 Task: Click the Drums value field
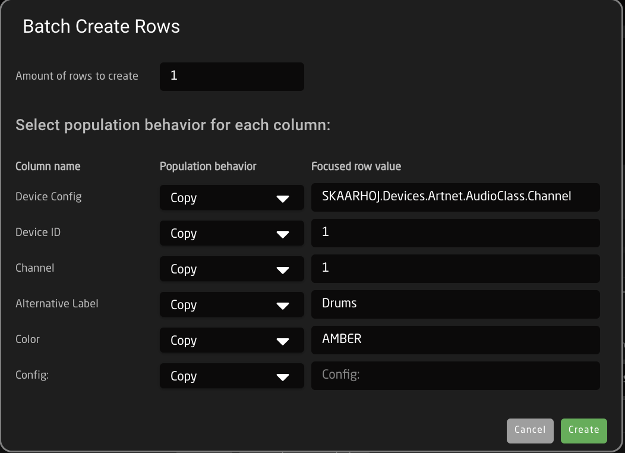[455, 304]
